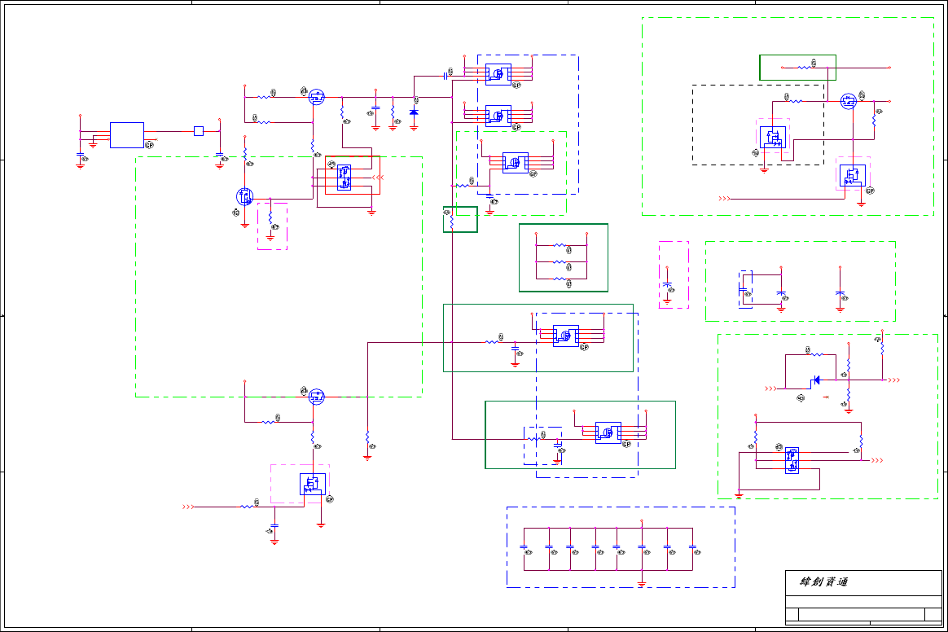The image size is (948, 632).
Task: Click the topmost eight-pin MOSFET package
Action: click(x=498, y=74)
